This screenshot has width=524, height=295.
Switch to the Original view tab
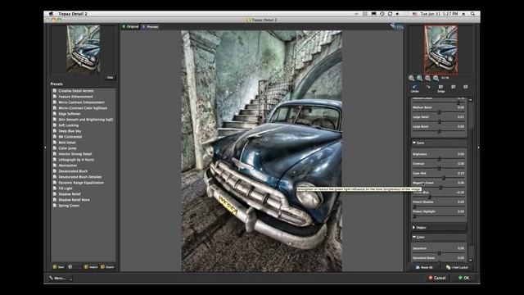click(130, 27)
